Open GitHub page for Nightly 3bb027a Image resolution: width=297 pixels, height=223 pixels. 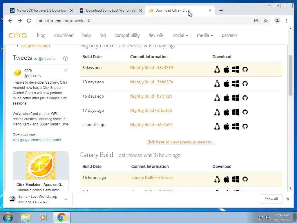click(245, 84)
